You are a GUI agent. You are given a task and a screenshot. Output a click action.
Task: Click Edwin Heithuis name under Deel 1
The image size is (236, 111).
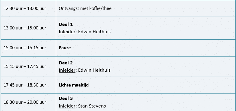(94, 32)
